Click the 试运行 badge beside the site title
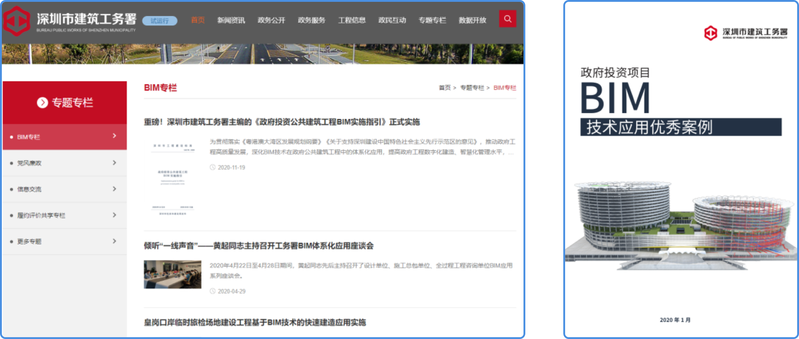The image size is (799, 339). [x=160, y=21]
